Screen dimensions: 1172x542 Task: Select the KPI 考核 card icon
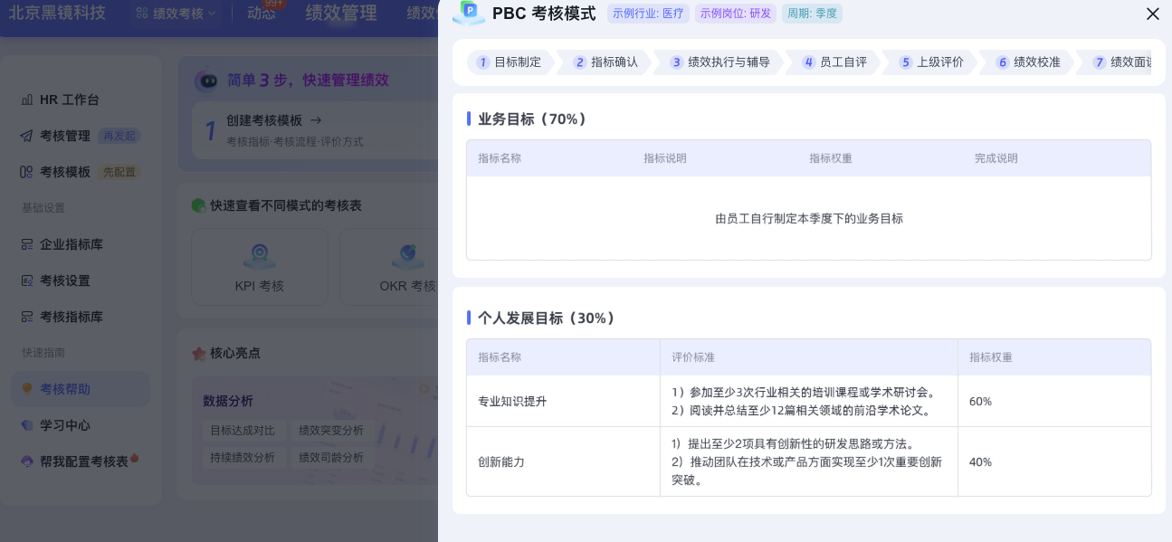259,257
